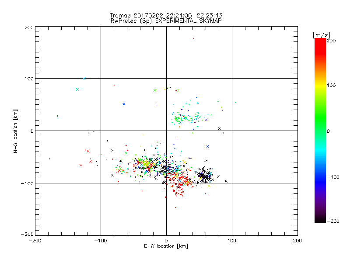Click the black bottom of the colorbar

click(x=320, y=218)
